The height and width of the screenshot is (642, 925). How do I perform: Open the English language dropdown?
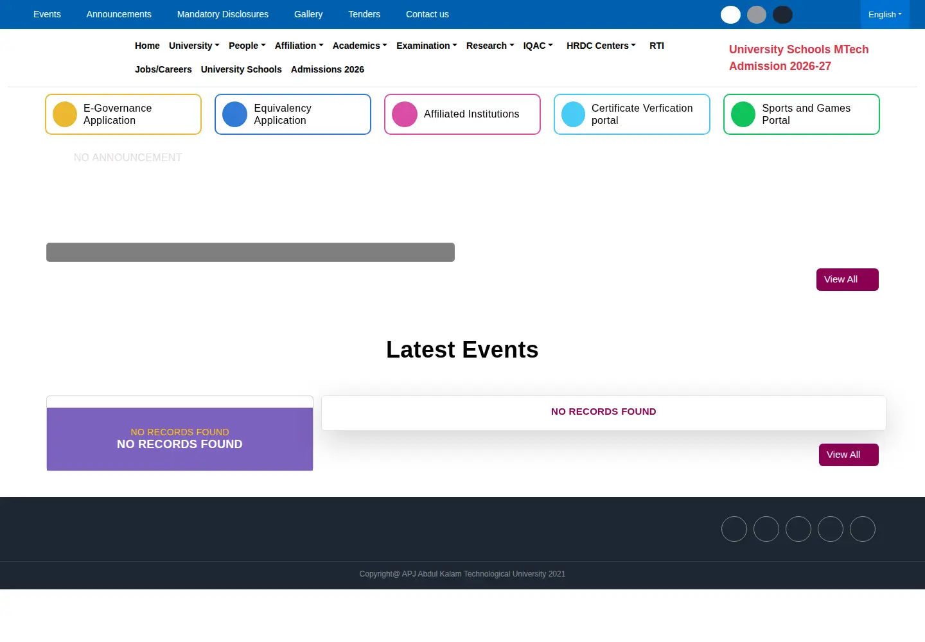(x=885, y=14)
